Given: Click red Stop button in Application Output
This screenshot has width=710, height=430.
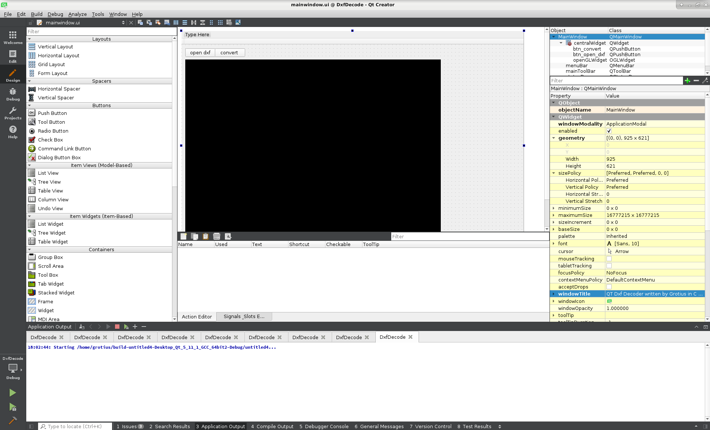Looking at the screenshot, I should click(x=117, y=327).
